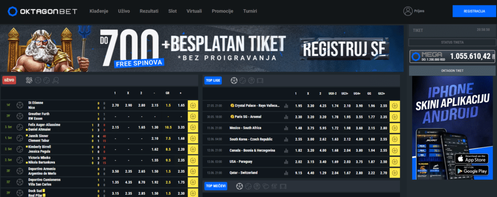Screen dimensions: 497x197
Task: Click football icon beside St Etienne - Nice
Action: (20, 105)
